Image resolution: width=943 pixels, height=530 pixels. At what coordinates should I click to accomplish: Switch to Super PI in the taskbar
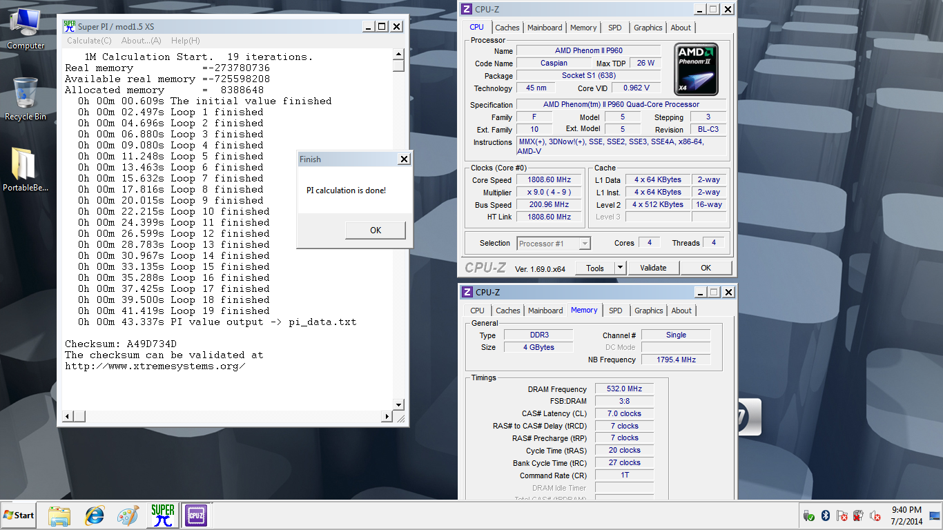163,516
